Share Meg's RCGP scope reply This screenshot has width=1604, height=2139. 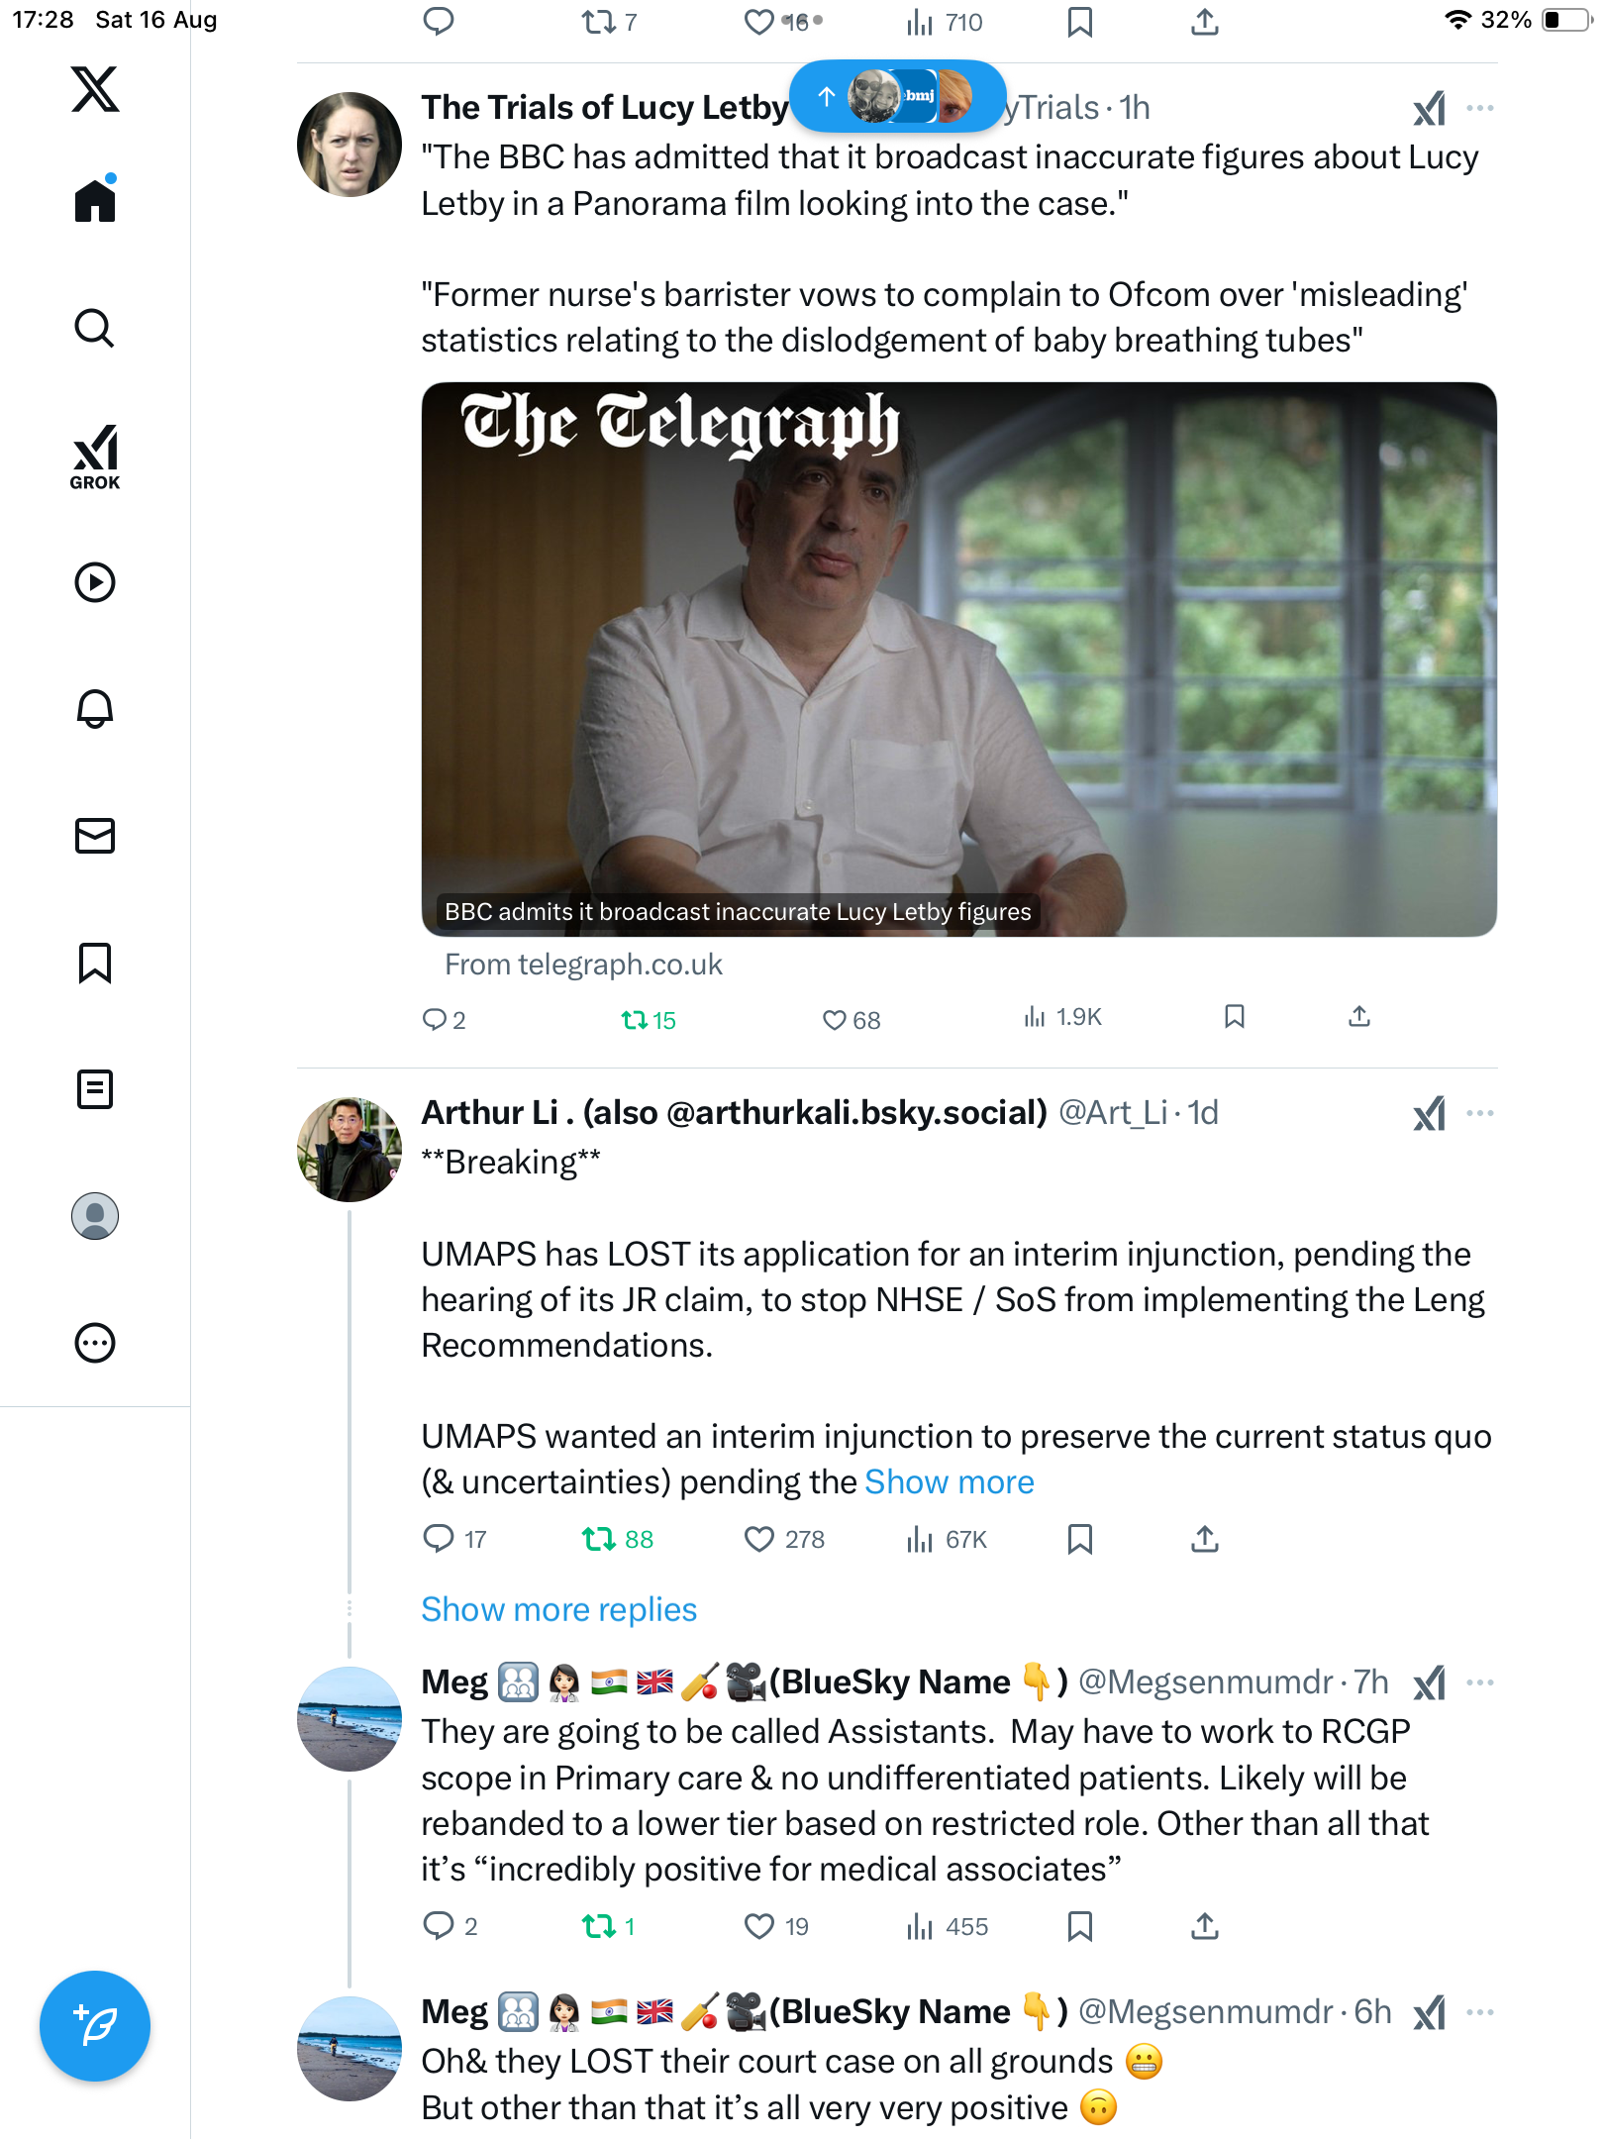pos(1204,1926)
